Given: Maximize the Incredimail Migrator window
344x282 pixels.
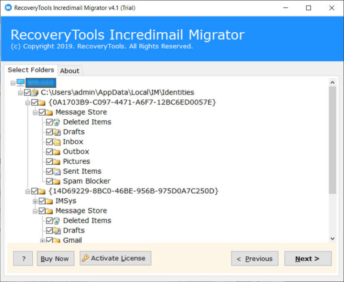Looking at the screenshot, I should (309, 8).
